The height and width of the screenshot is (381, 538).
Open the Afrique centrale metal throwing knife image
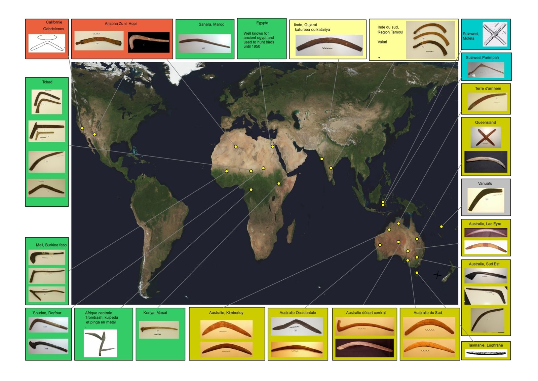(x=100, y=343)
